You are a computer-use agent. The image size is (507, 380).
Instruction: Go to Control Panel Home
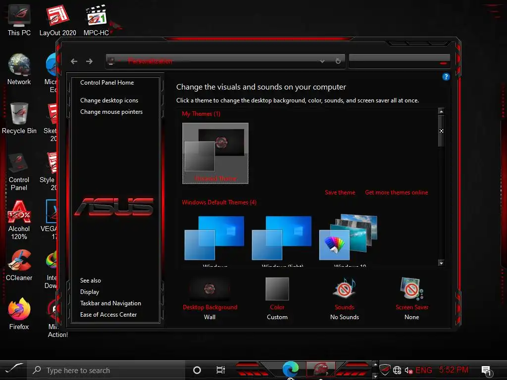tap(107, 83)
